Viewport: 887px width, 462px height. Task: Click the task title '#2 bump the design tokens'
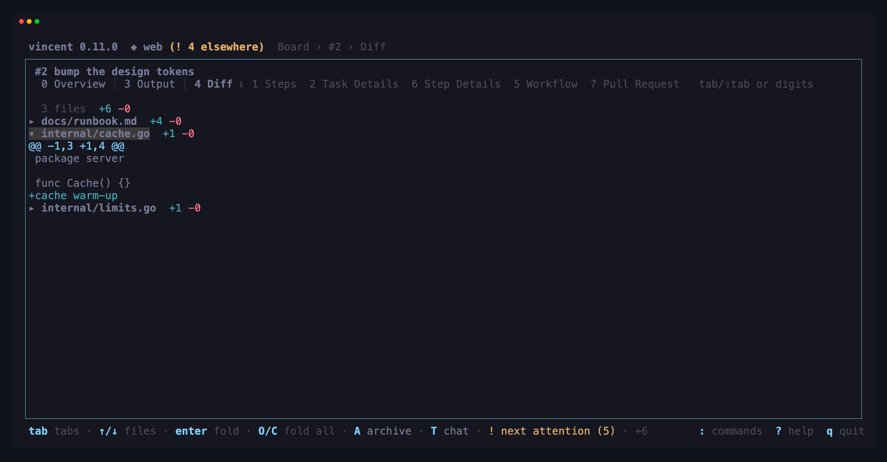pos(115,72)
